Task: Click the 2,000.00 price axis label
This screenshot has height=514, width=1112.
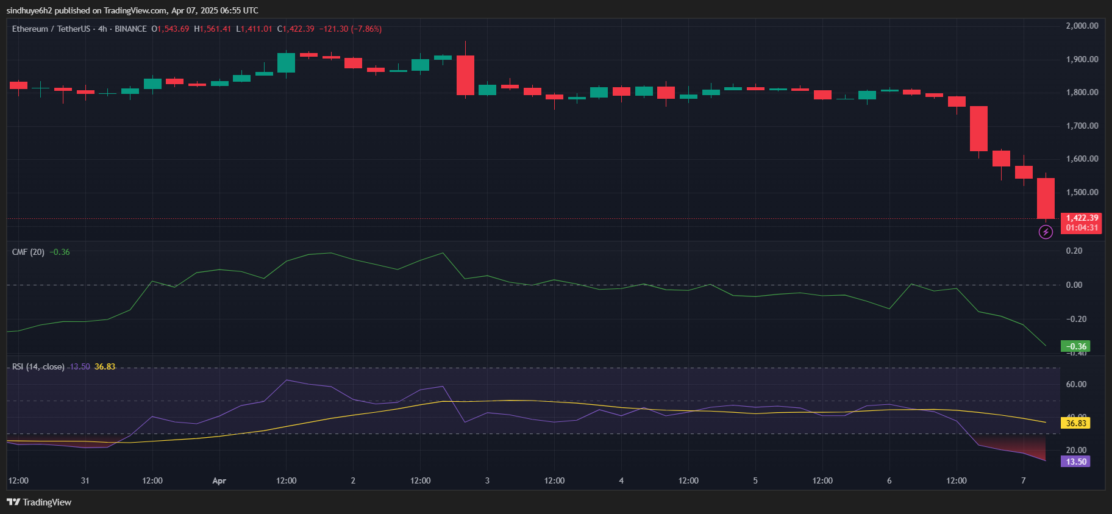Action: point(1082,26)
